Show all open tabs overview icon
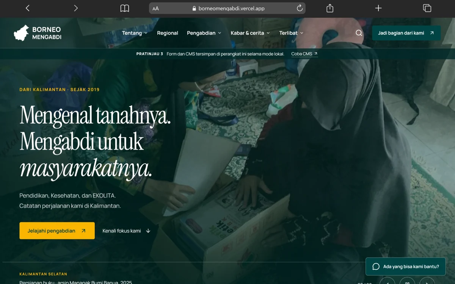 pos(427,8)
